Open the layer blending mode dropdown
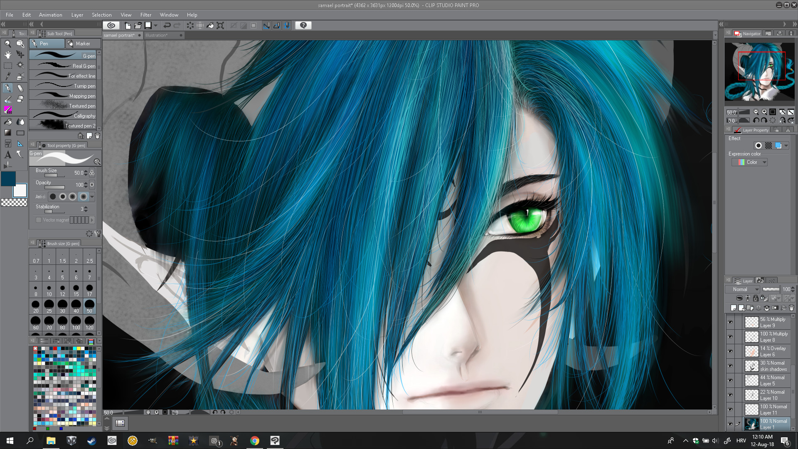Image resolution: width=798 pixels, height=449 pixels. coord(743,289)
